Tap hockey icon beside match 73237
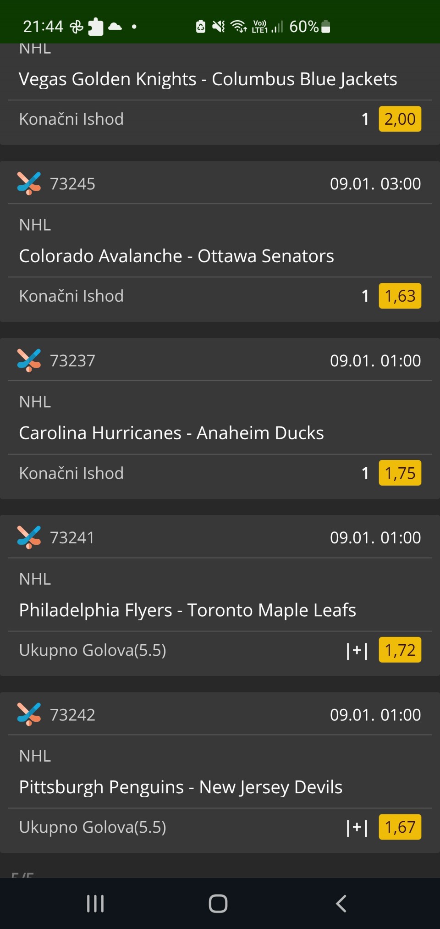Image resolution: width=440 pixels, height=929 pixels. (29, 360)
